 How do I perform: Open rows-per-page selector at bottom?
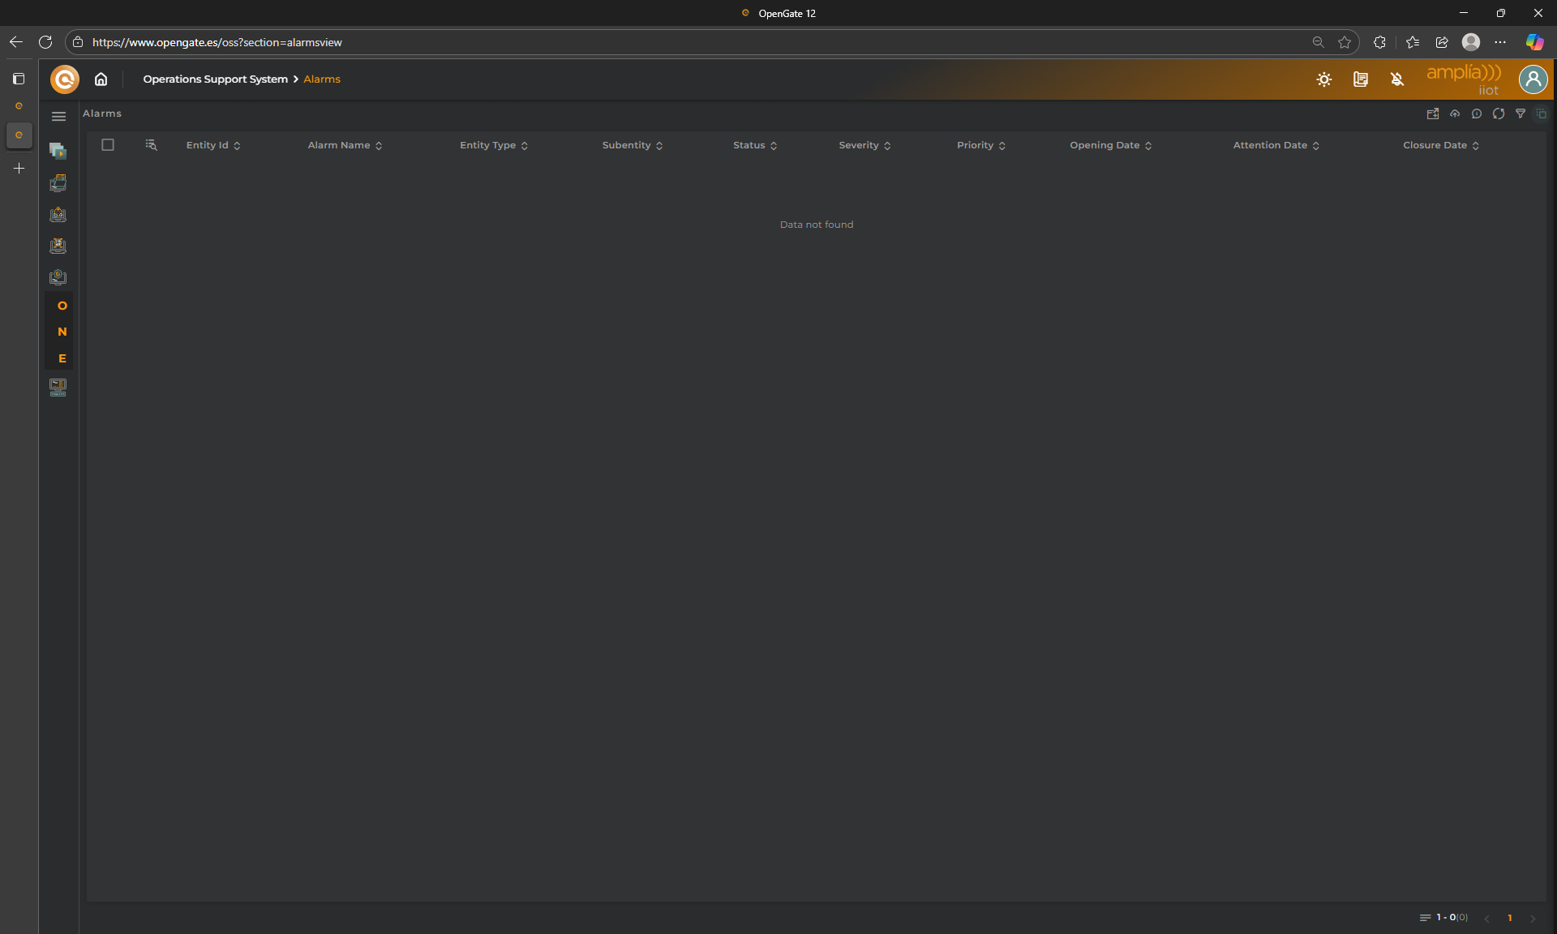tap(1425, 918)
